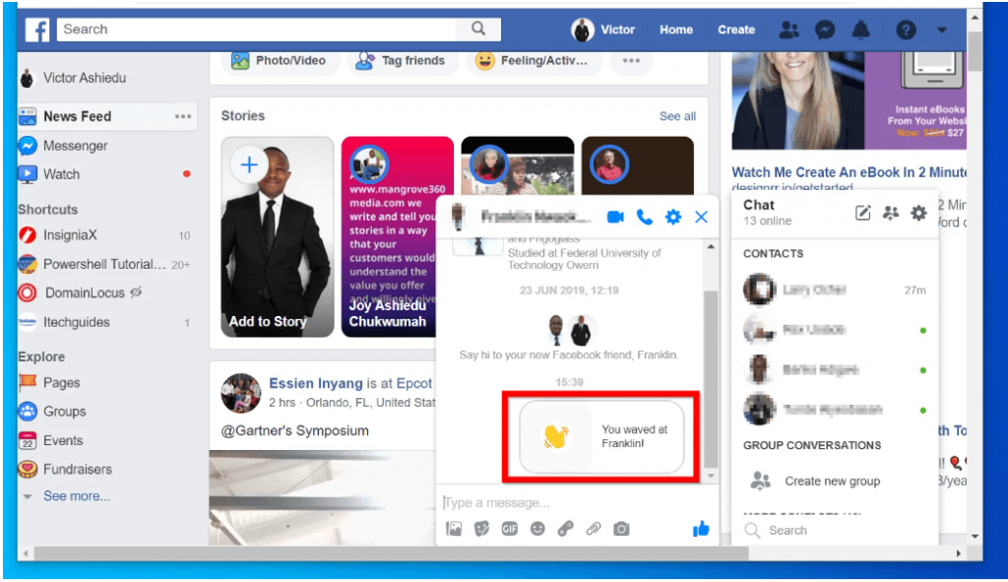Viewport: 1008px width, 582px height.
Task: Click the Facebook search field
Action: (x=257, y=29)
